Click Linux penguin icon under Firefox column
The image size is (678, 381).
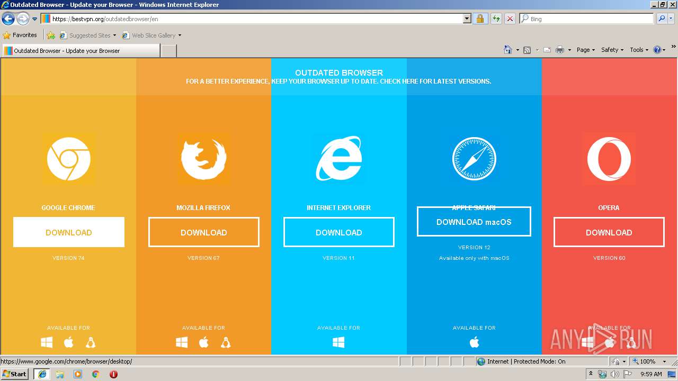[x=226, y=342]
